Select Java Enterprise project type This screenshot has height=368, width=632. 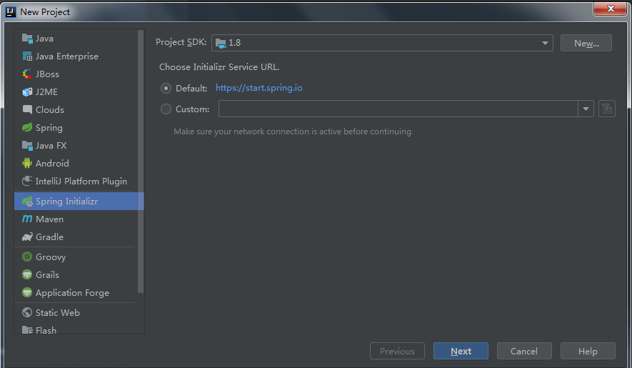click(x=76, y=56)
